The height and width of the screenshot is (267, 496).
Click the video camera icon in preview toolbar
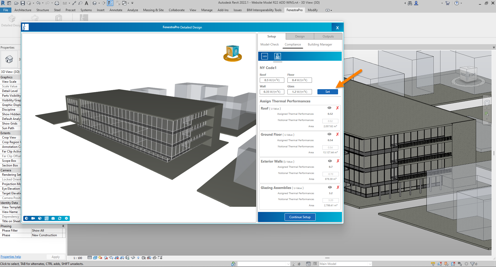[x=33, y=218]
